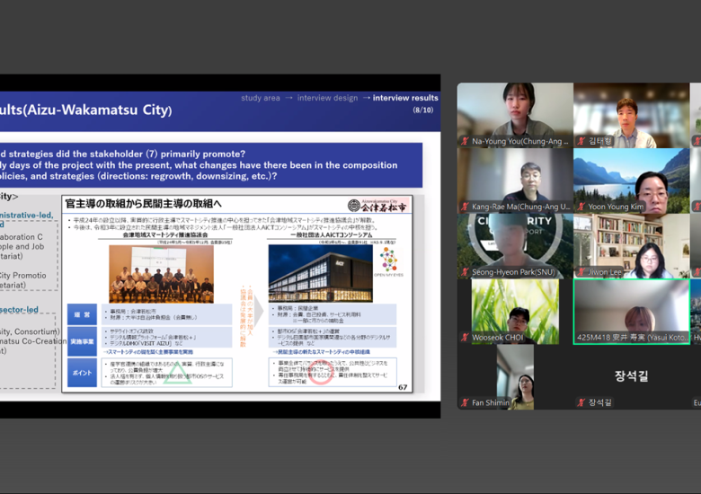Click the blue '運営' label box
Viewport: 701px width, 494px height.
[x=83, y=314]
